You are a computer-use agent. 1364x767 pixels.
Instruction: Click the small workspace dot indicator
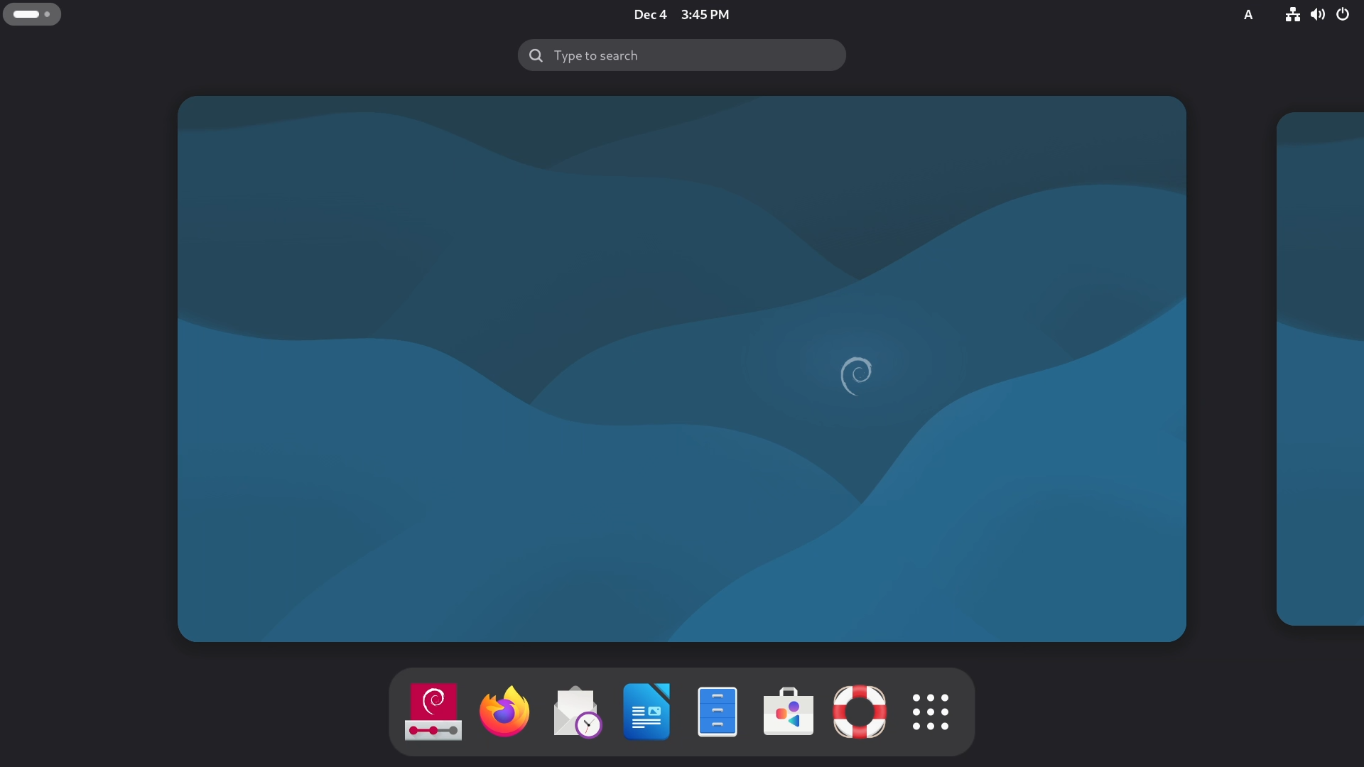pyautogui.click(x=47, y=14)
